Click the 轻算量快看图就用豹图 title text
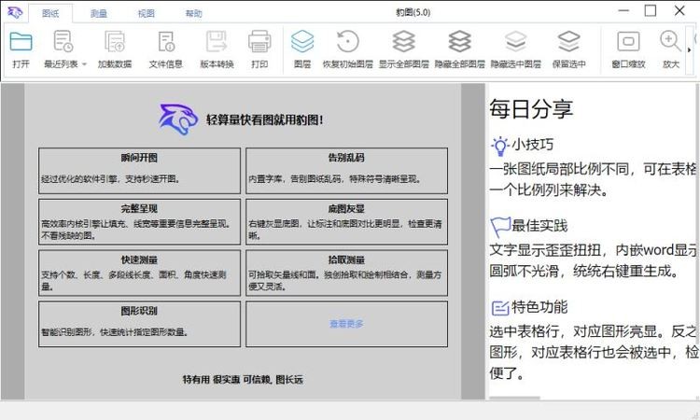The width and height of the screenshot is (700, 420). (x=265, y=119)
